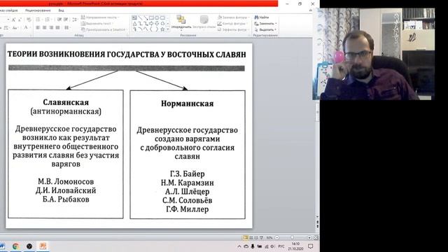
Task: Open the text columns dropdown
Action: (67, 28)
